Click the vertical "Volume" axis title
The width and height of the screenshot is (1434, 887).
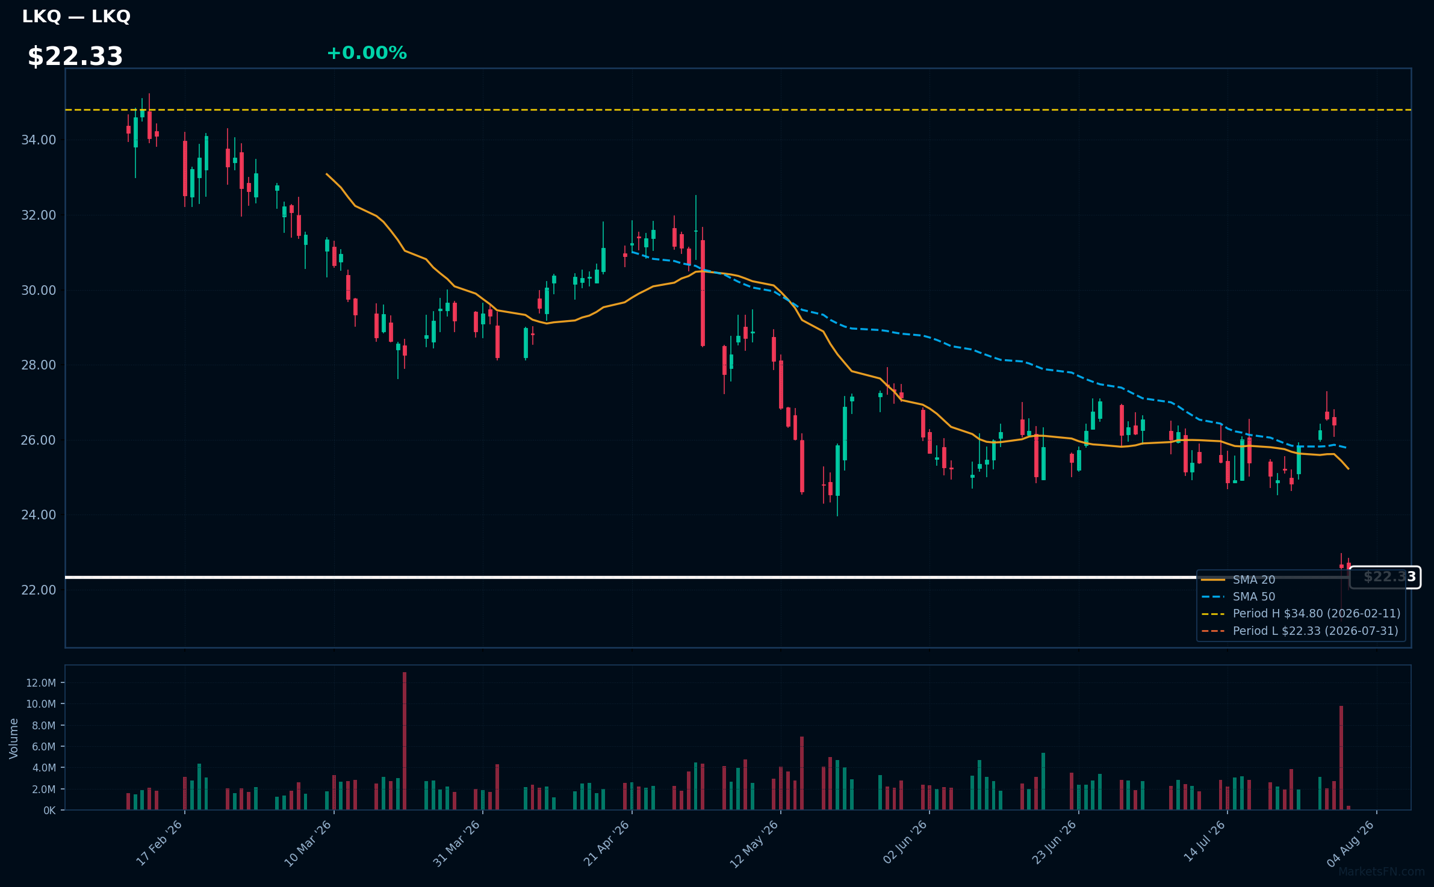click(13, 738)
